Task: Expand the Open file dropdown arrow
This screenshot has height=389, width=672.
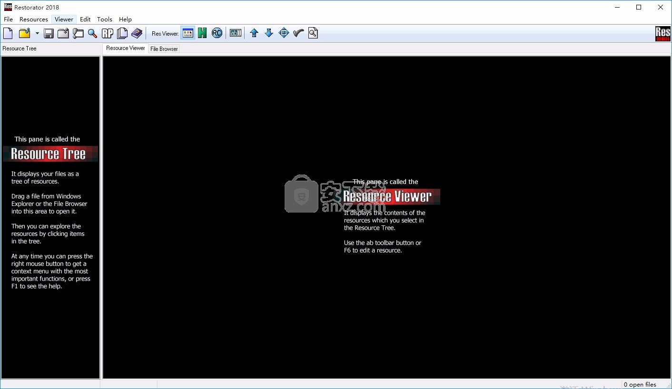Action: click(x=37, y=33)
